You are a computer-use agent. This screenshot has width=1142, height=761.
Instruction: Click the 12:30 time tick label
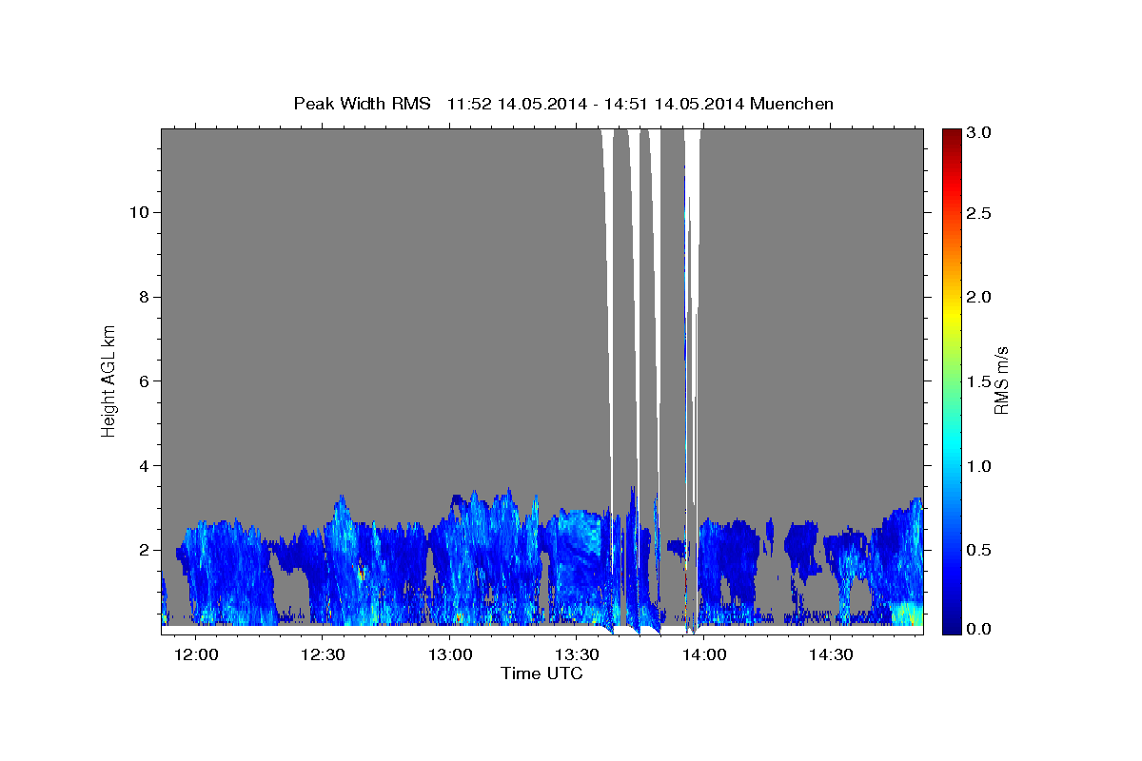(323, 654)
